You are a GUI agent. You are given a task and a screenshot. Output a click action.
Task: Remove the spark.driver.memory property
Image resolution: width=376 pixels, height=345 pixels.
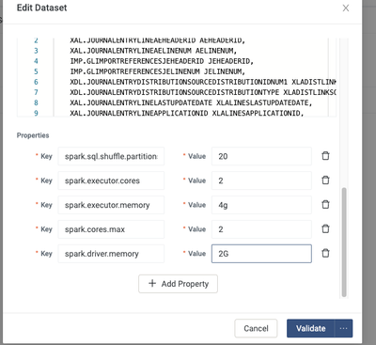(325, 253)
